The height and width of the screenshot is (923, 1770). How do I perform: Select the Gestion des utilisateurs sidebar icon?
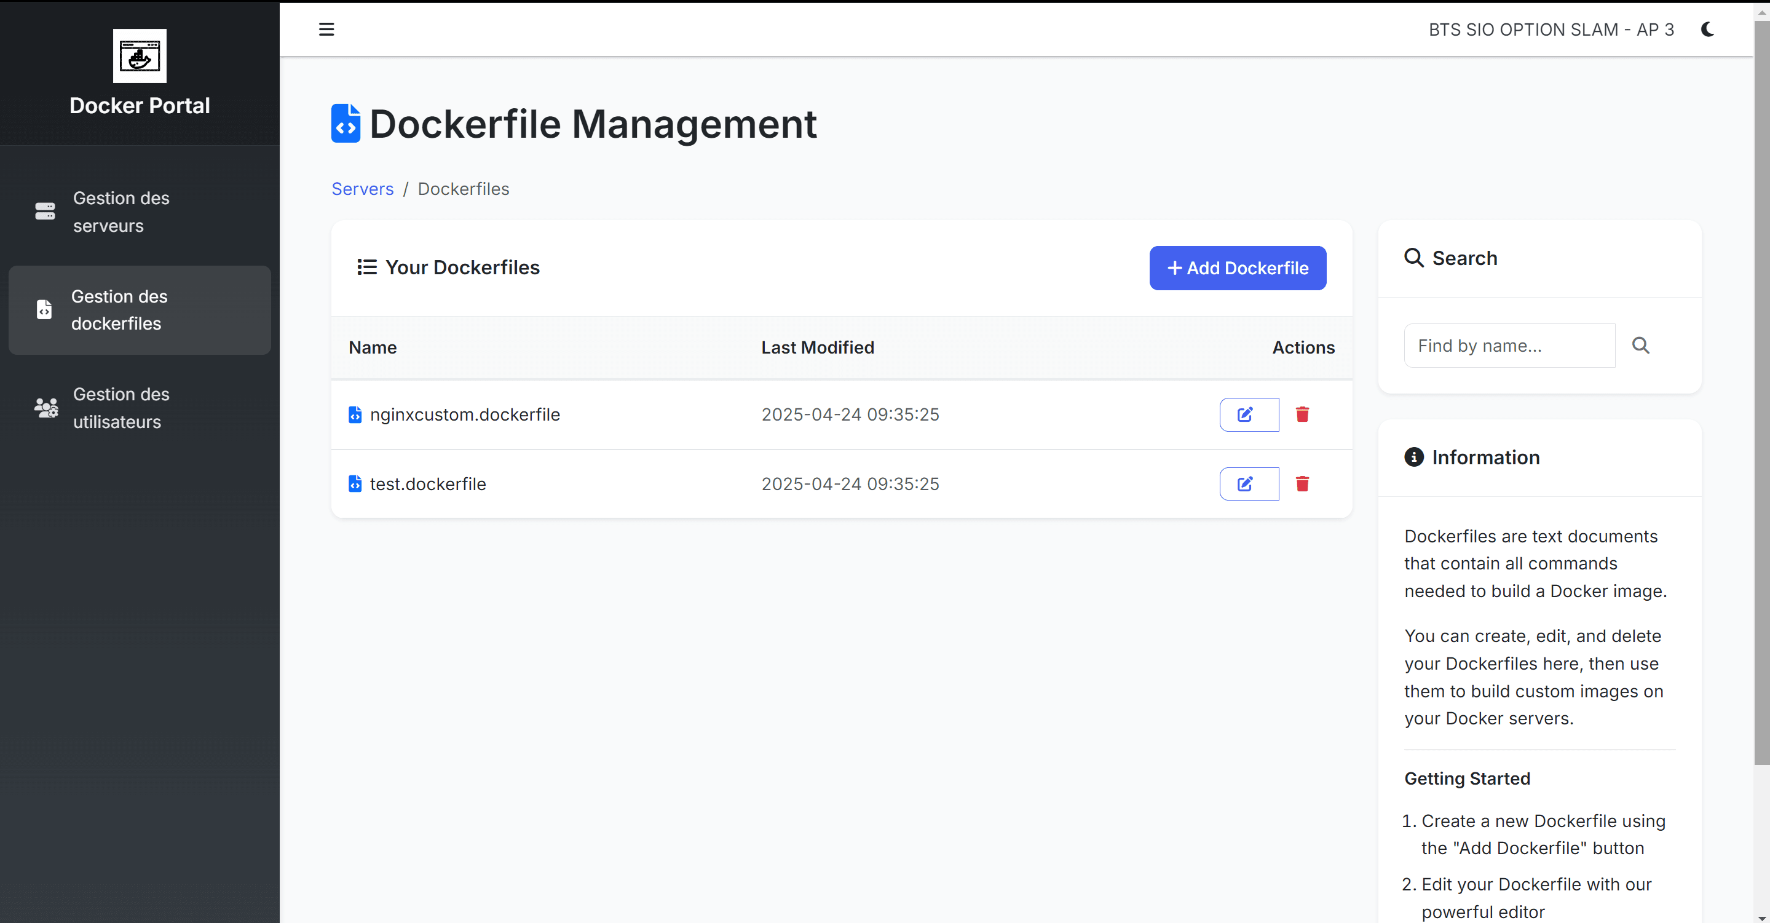[45, 407]
